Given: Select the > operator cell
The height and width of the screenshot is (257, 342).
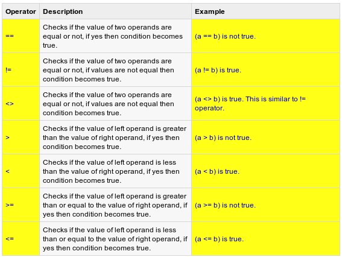Looking at the screenshot, I should (21, 138).
